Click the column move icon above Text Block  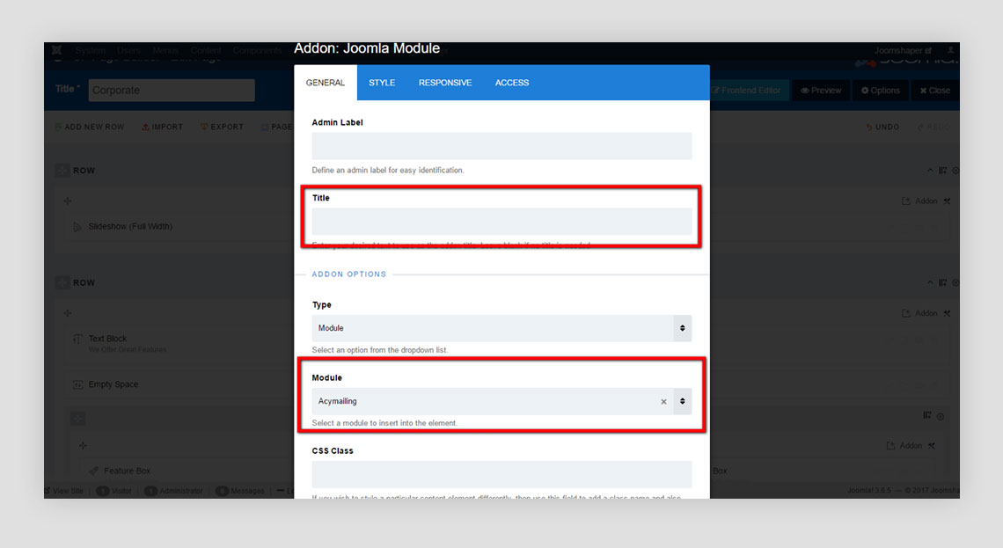(x=68, y=313)
